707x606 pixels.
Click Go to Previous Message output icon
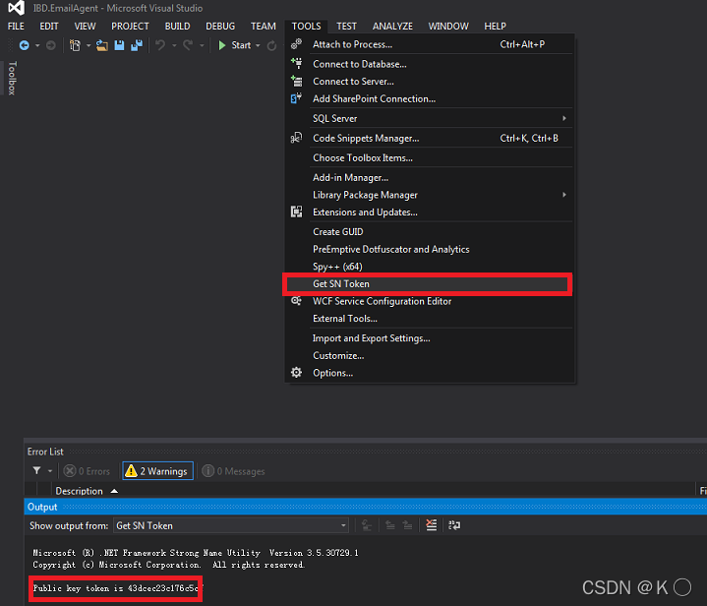coord(390,525)
